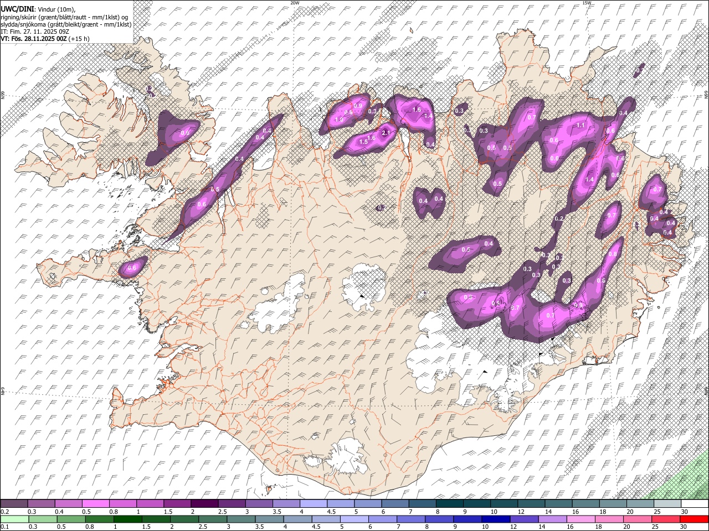Click the 'rigning/skúrir' legend description line
Image resolution: width=709 pixels, height=531 pixels.
(x=64, y=17)
